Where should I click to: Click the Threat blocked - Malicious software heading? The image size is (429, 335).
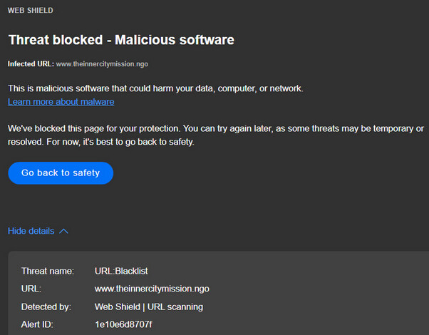tap(120, 39)
